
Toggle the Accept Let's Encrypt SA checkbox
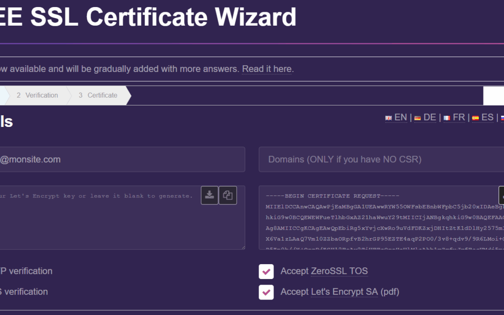click(x=266, y=292)
